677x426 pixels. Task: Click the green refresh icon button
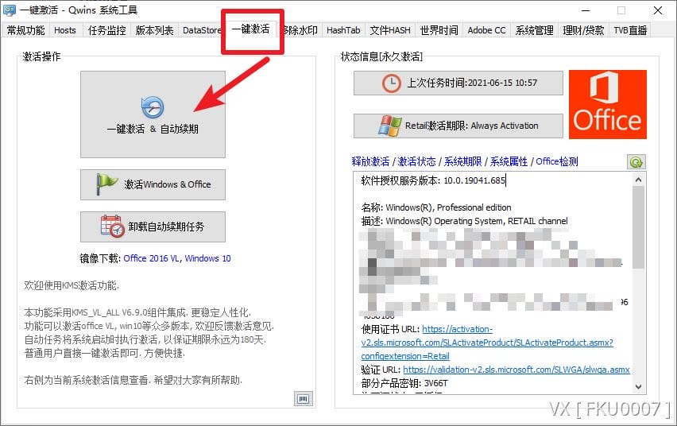click(636, 162)
